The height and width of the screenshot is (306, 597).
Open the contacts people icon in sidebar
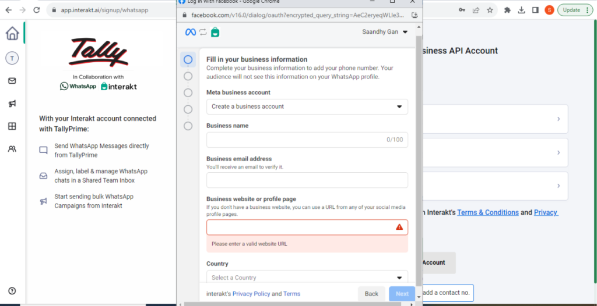(12, 149)
